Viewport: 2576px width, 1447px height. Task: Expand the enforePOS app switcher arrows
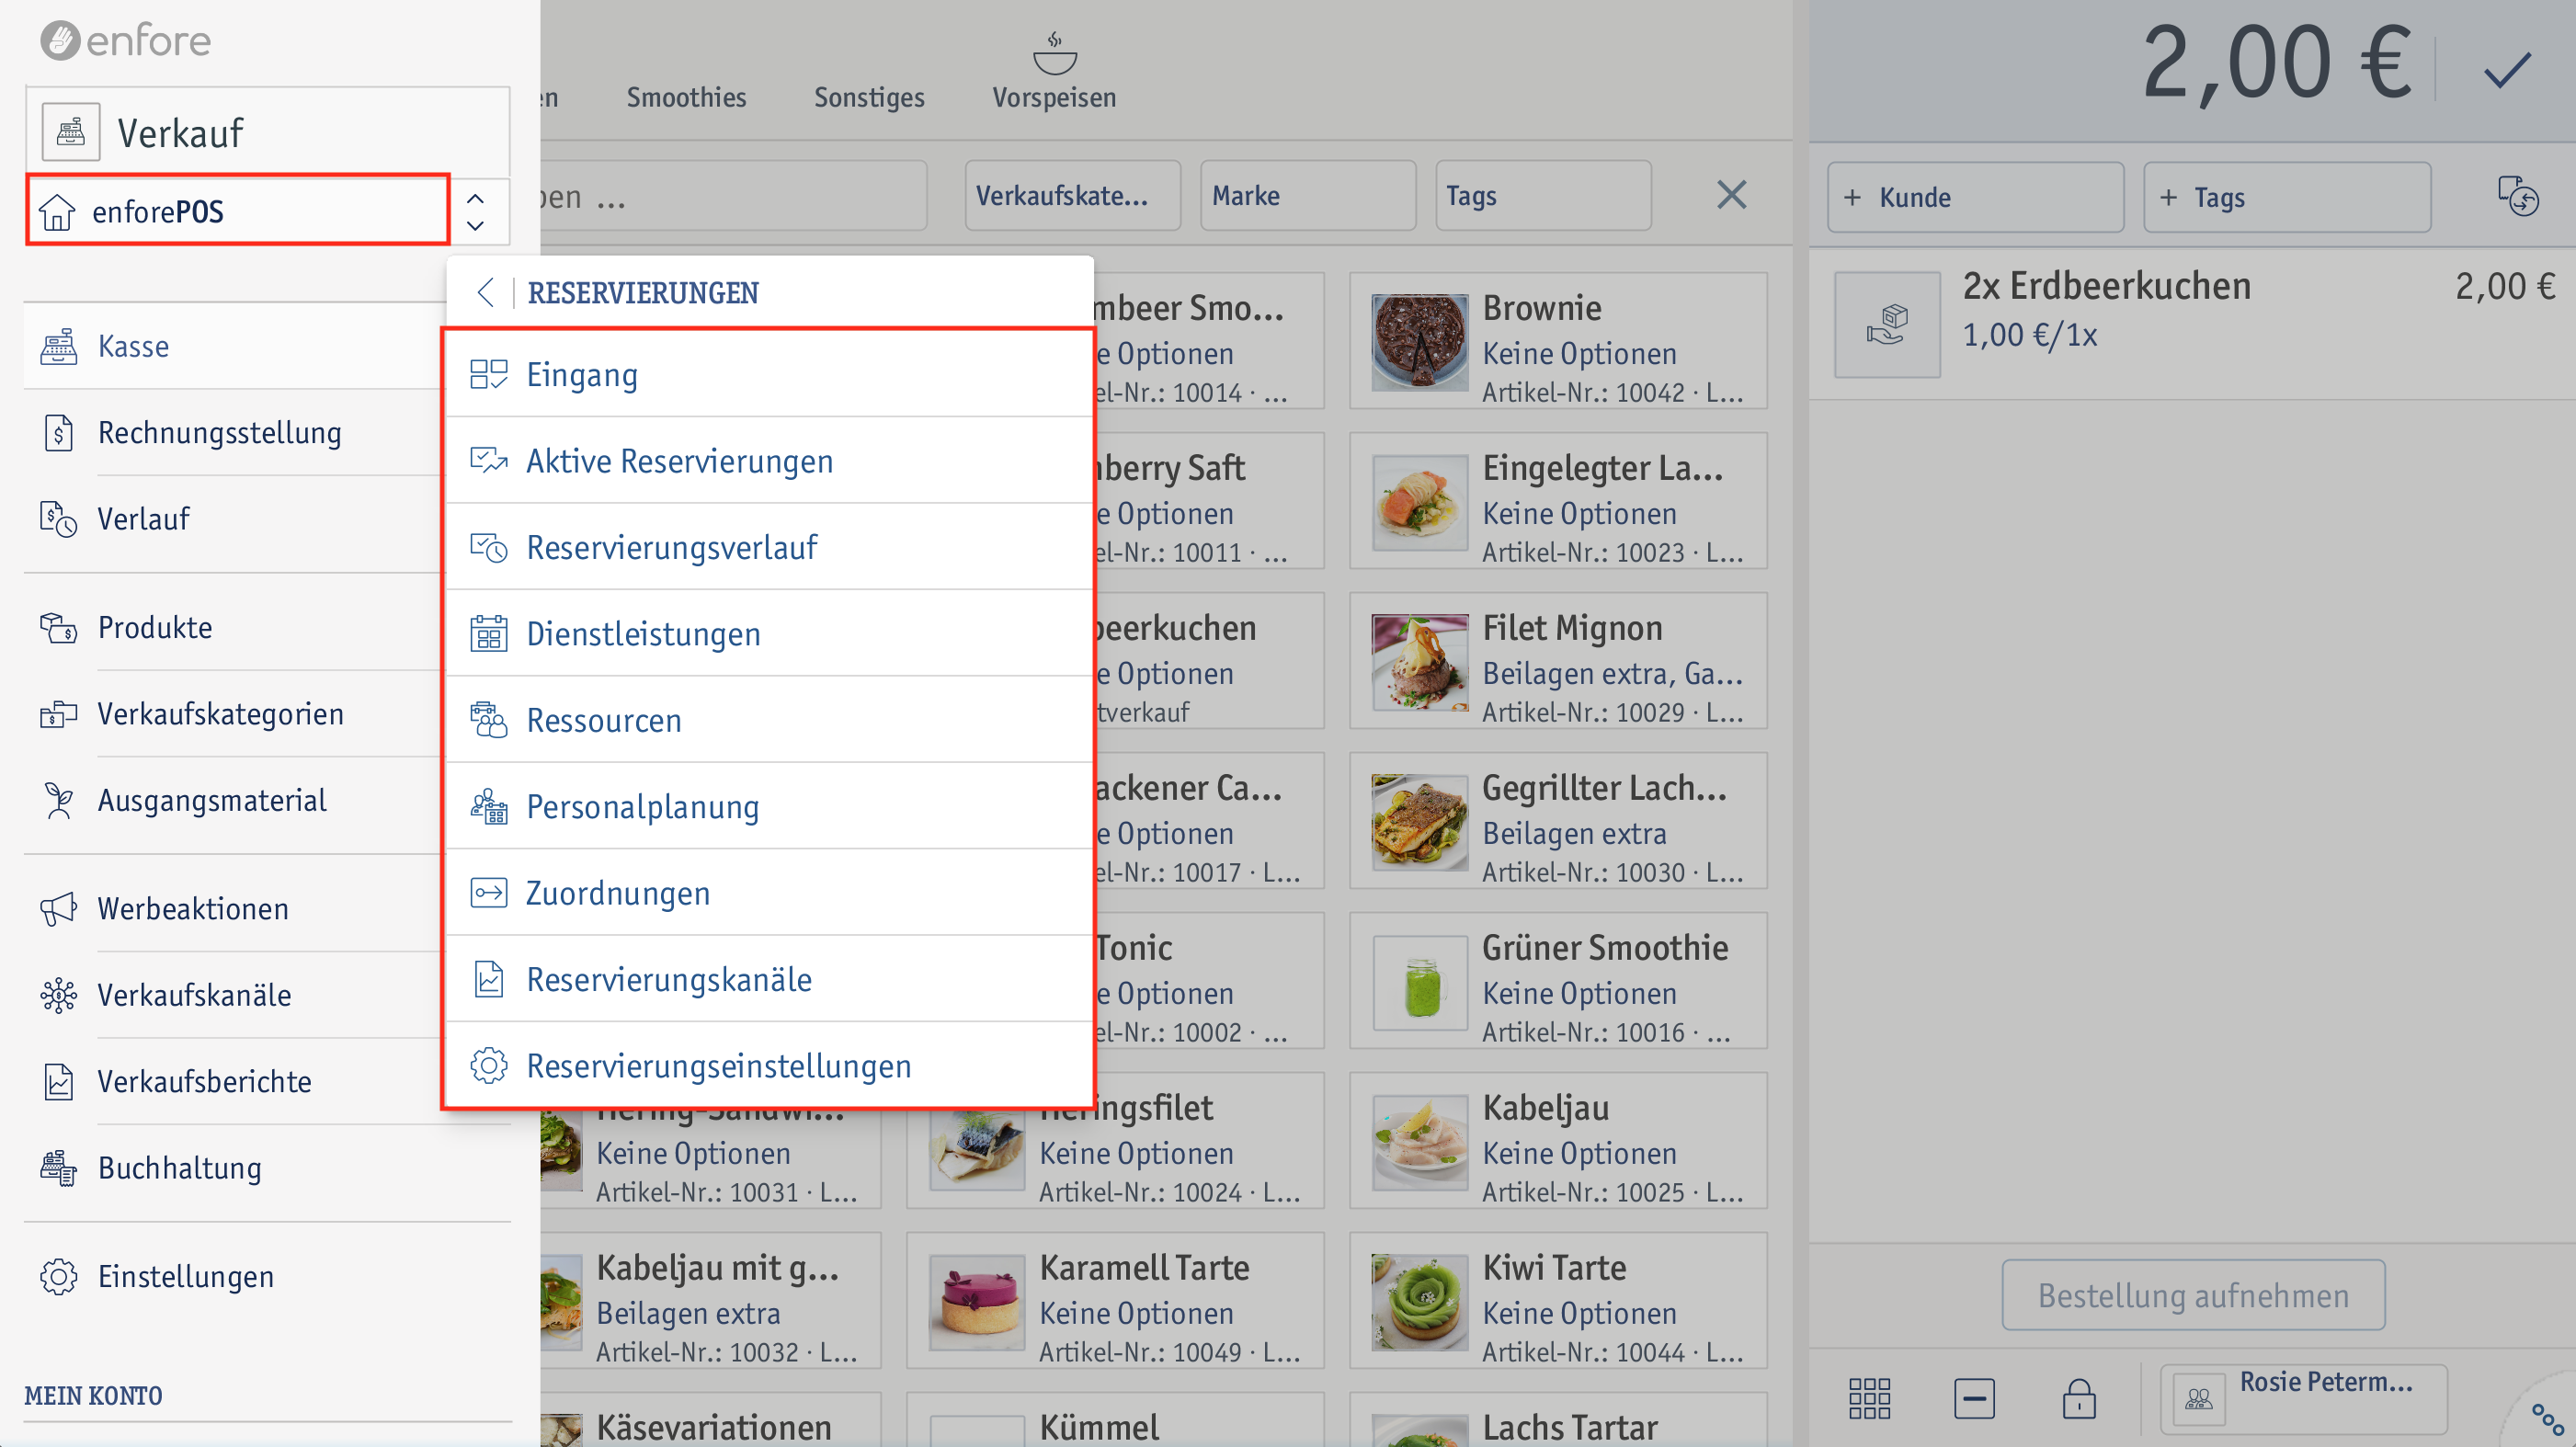[477, 212]
